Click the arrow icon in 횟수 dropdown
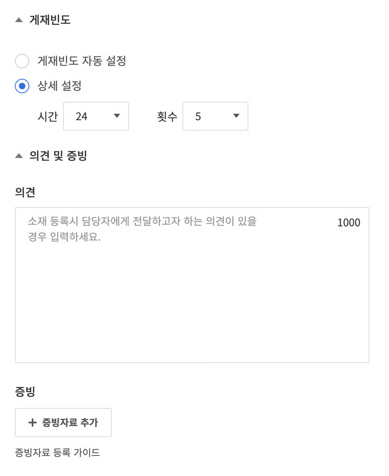The height and width of the screenshot is (476, 389). [x=236, y=116]
